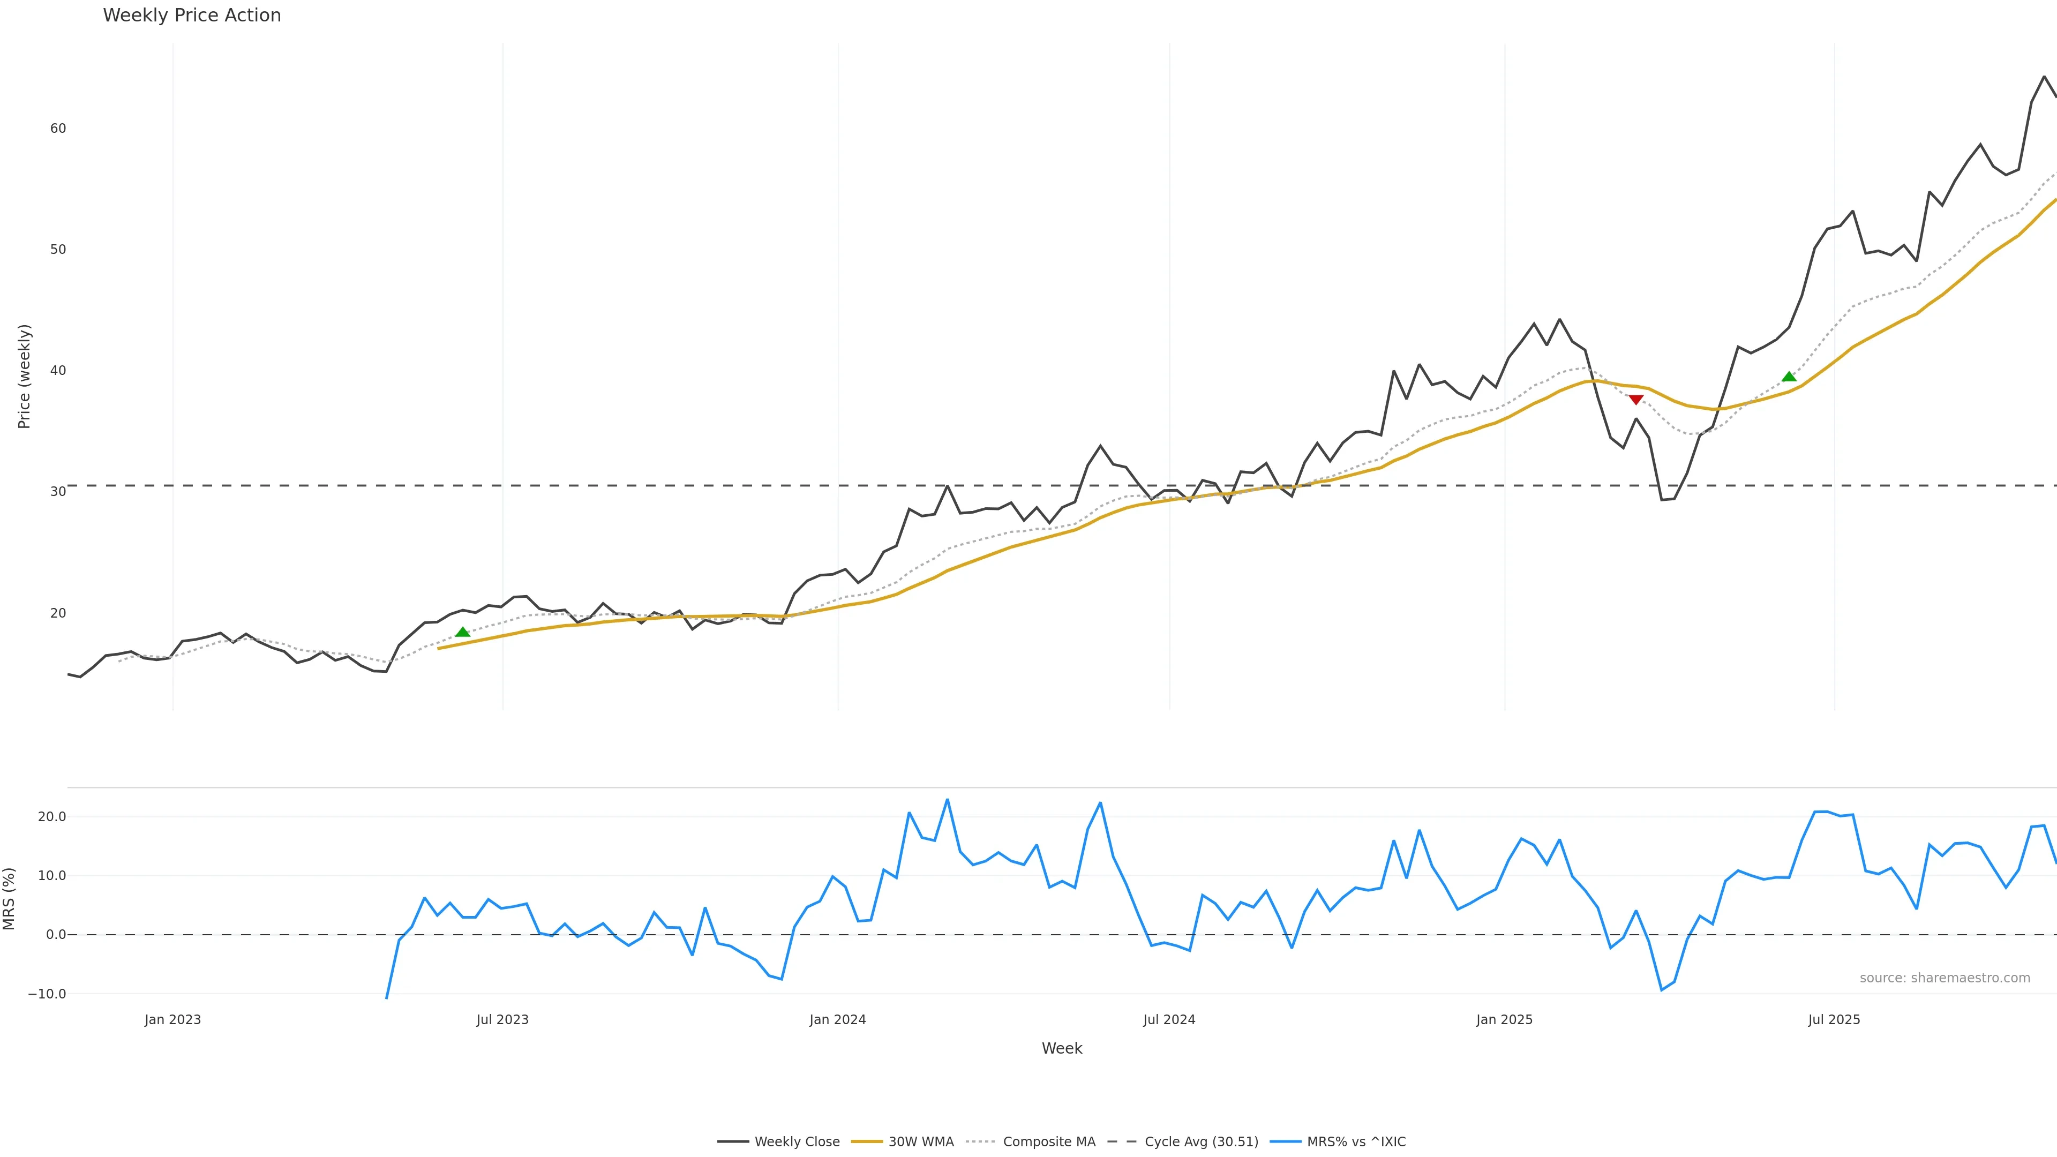Click the source: sharemaestro.com text
The height and width of the screenshot is (1157, 2057).
point(1945,978)
